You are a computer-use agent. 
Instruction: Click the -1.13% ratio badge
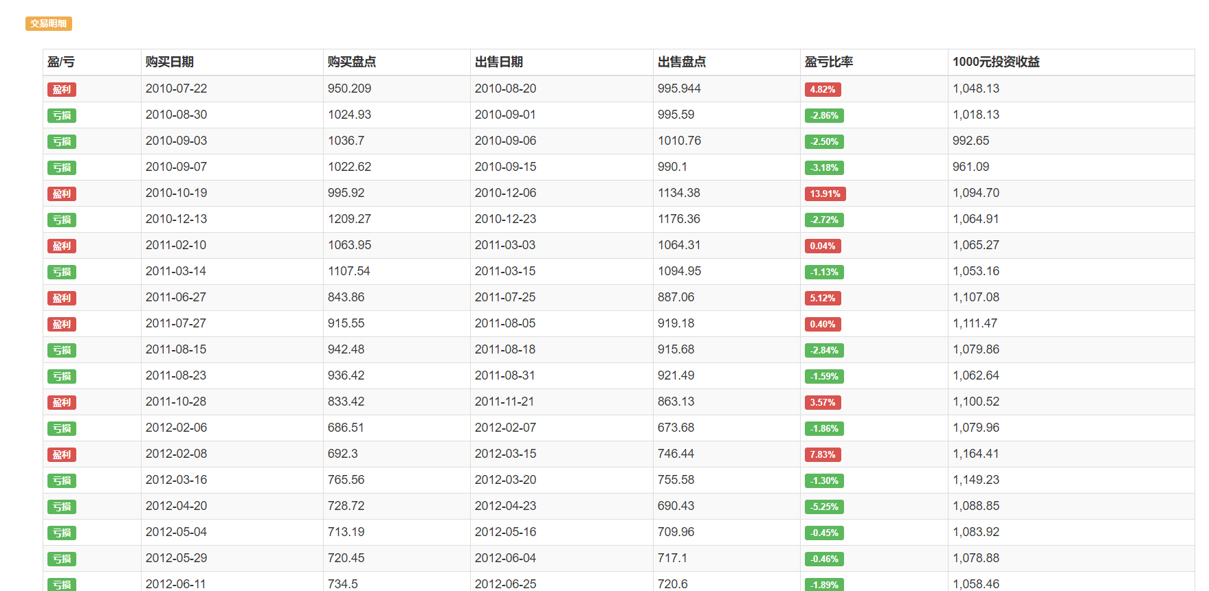point(824,272)
